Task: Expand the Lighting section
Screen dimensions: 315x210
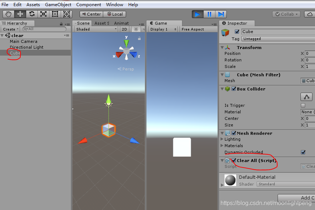Action: [x=222, y=139]
